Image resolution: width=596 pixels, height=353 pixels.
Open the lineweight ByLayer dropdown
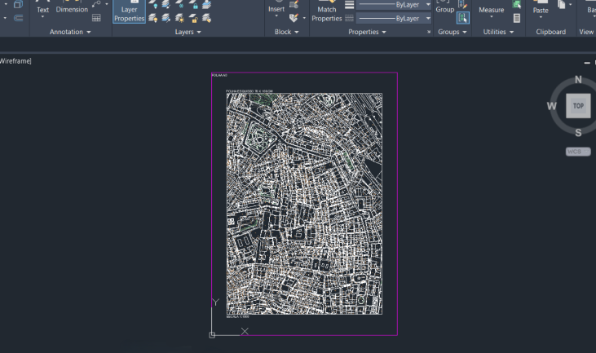click(x=395, y=5)
